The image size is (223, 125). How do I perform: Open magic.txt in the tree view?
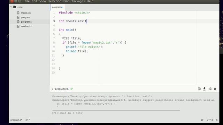pos(26,13)
